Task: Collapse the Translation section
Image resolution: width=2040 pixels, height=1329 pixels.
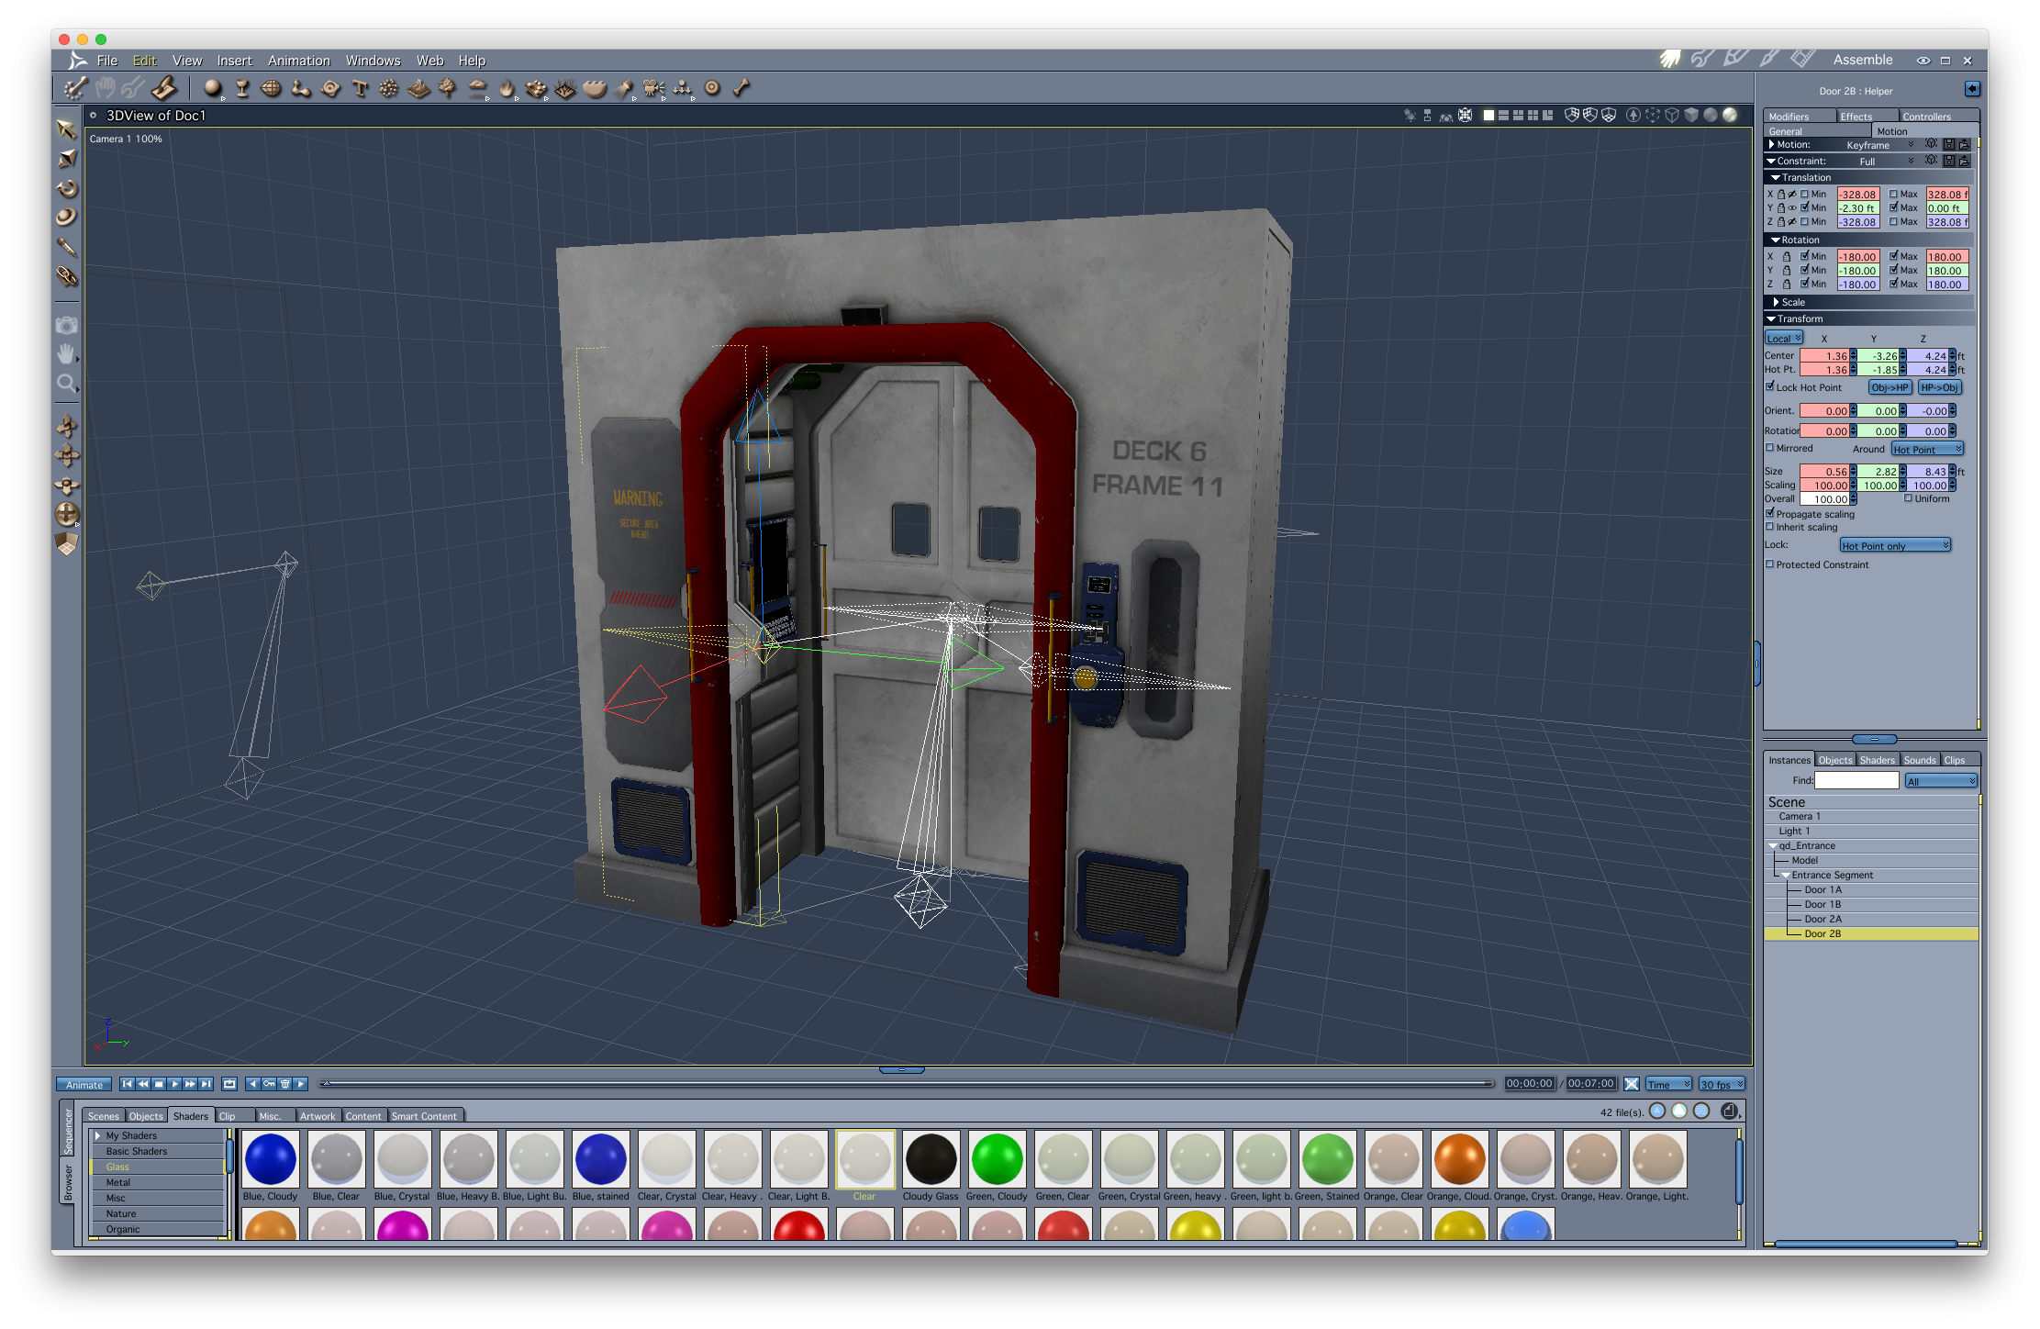Action: [1776, 177]
